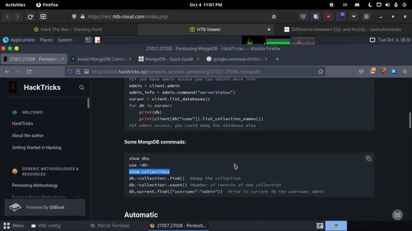This screenshot has width=412, height=231.
Task: Click the sidebar scrollbar thumb
Action: [x=88, y=103]
